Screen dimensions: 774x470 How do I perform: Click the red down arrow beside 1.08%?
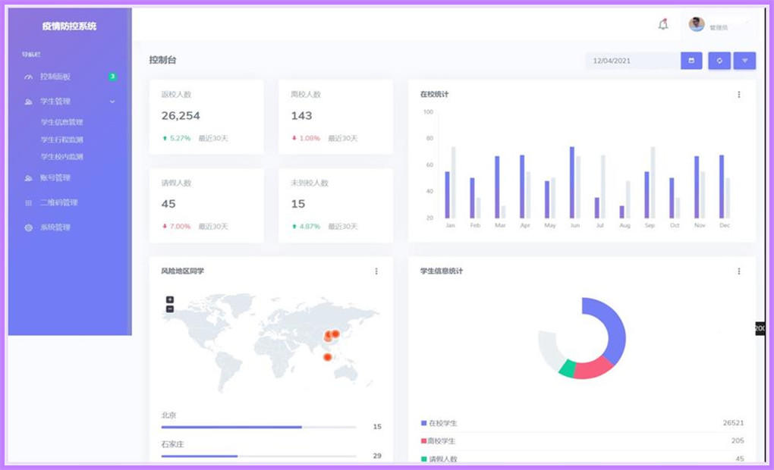click(294, 138)
